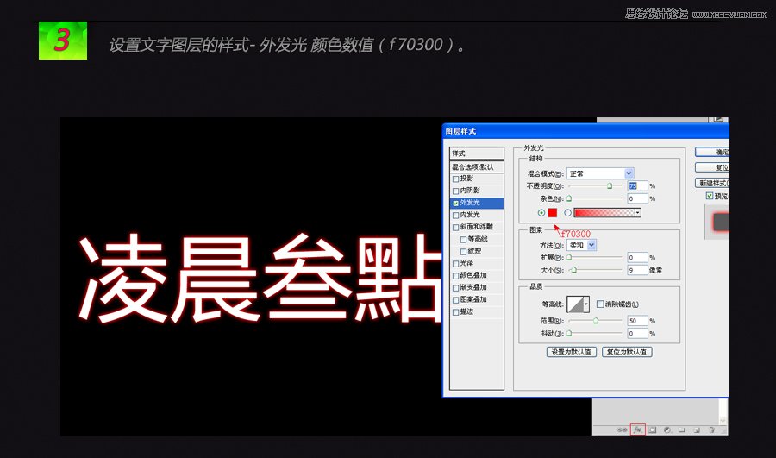Click the 范围 range field showing 50

pyautogui.click(x=637, y=321)
